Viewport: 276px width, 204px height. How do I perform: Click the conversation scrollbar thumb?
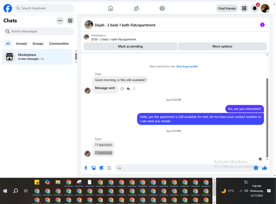[x=267, y=117]
